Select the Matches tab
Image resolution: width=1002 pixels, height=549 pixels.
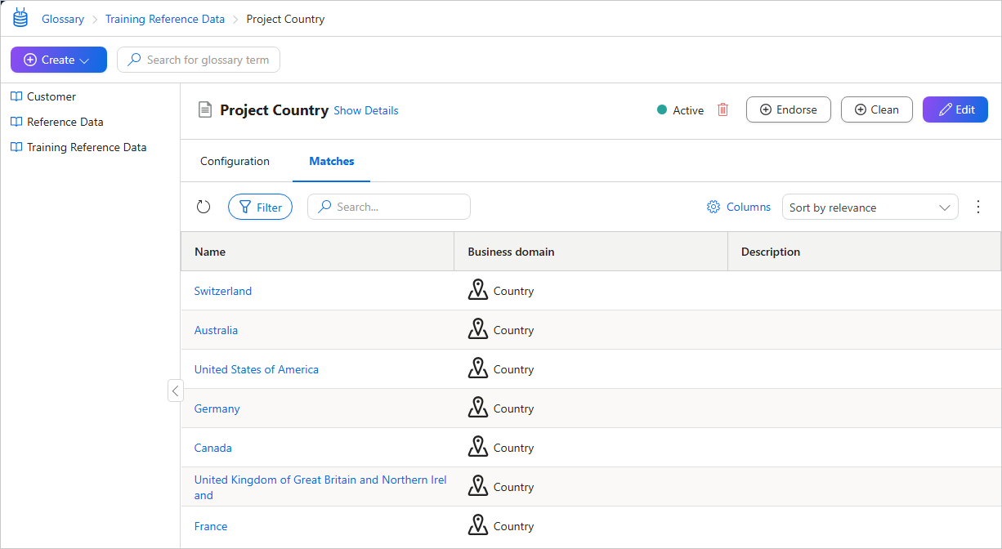pos(331,161)
